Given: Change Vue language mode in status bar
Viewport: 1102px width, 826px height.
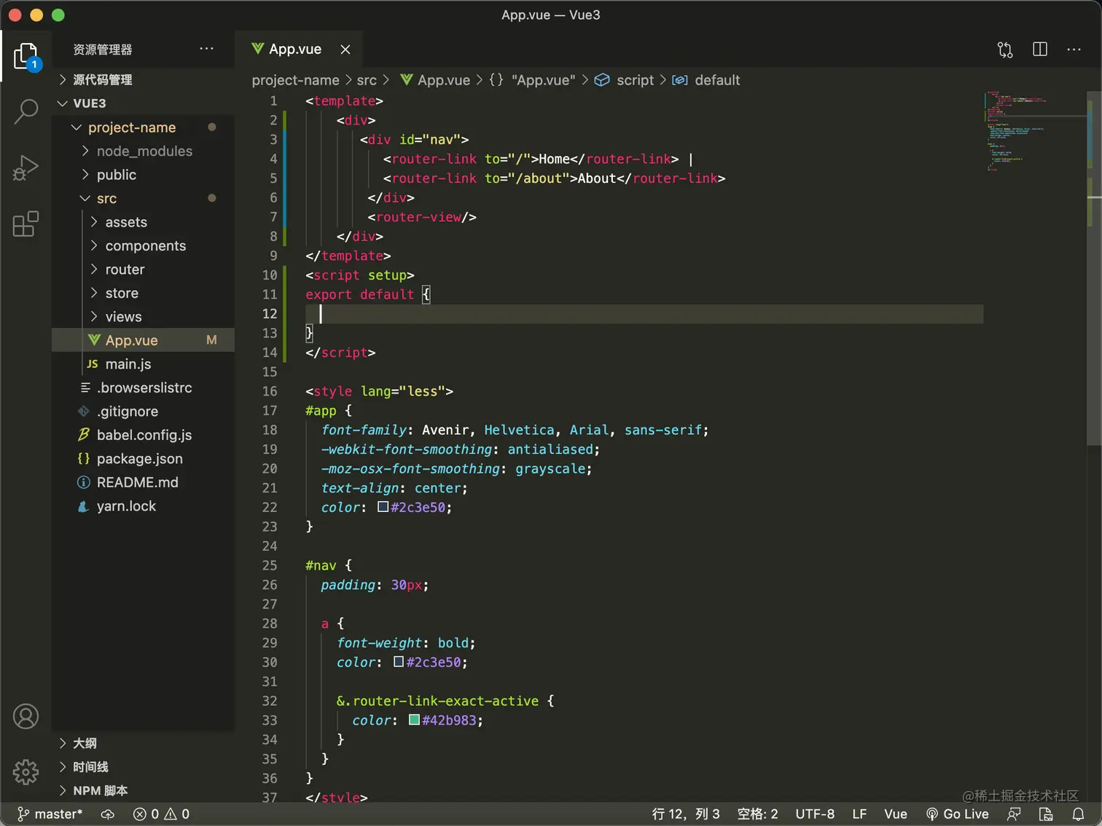Looking at the screenshot, I should [896, 814].
